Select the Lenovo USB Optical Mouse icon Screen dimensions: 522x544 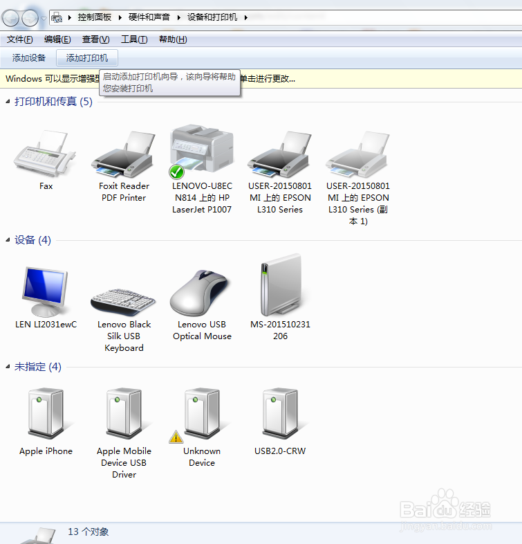click(x=201, y=293)
